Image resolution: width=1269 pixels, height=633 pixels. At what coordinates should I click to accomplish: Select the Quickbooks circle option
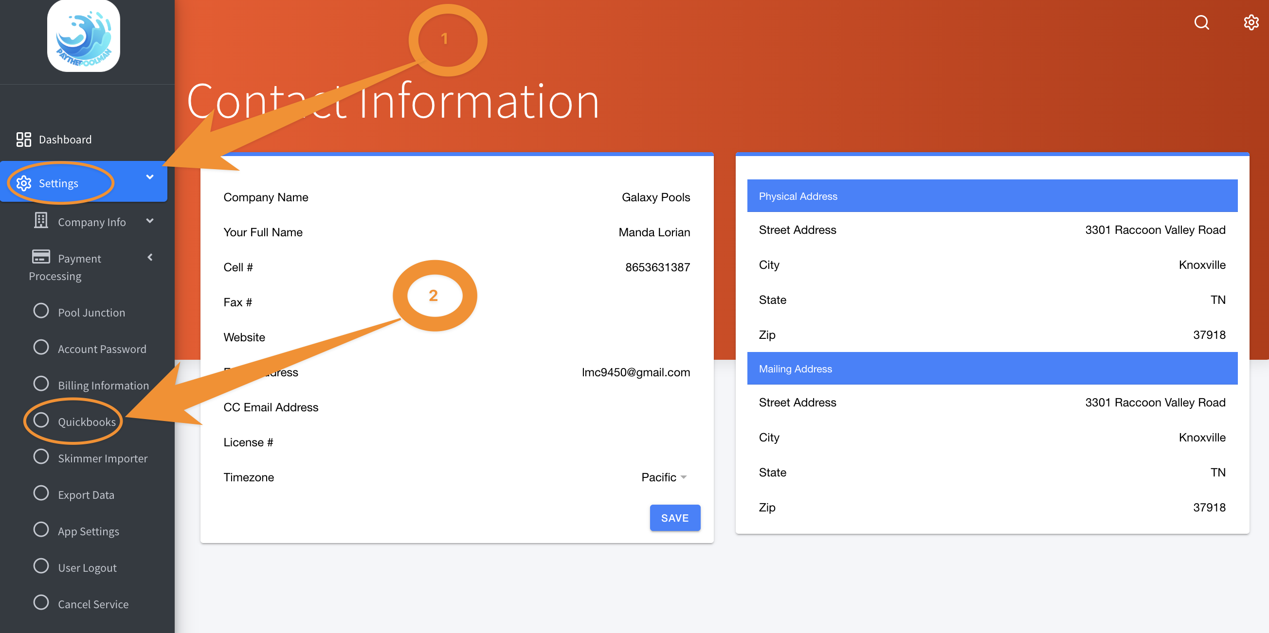[x=41, y=421]
